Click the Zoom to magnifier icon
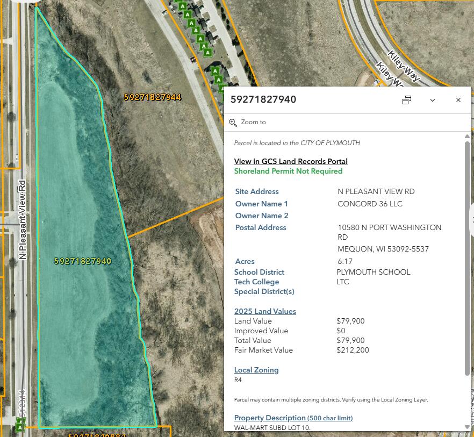Image resolution: width=474 pixels, height=437 pixels. [x=233, y=123]
